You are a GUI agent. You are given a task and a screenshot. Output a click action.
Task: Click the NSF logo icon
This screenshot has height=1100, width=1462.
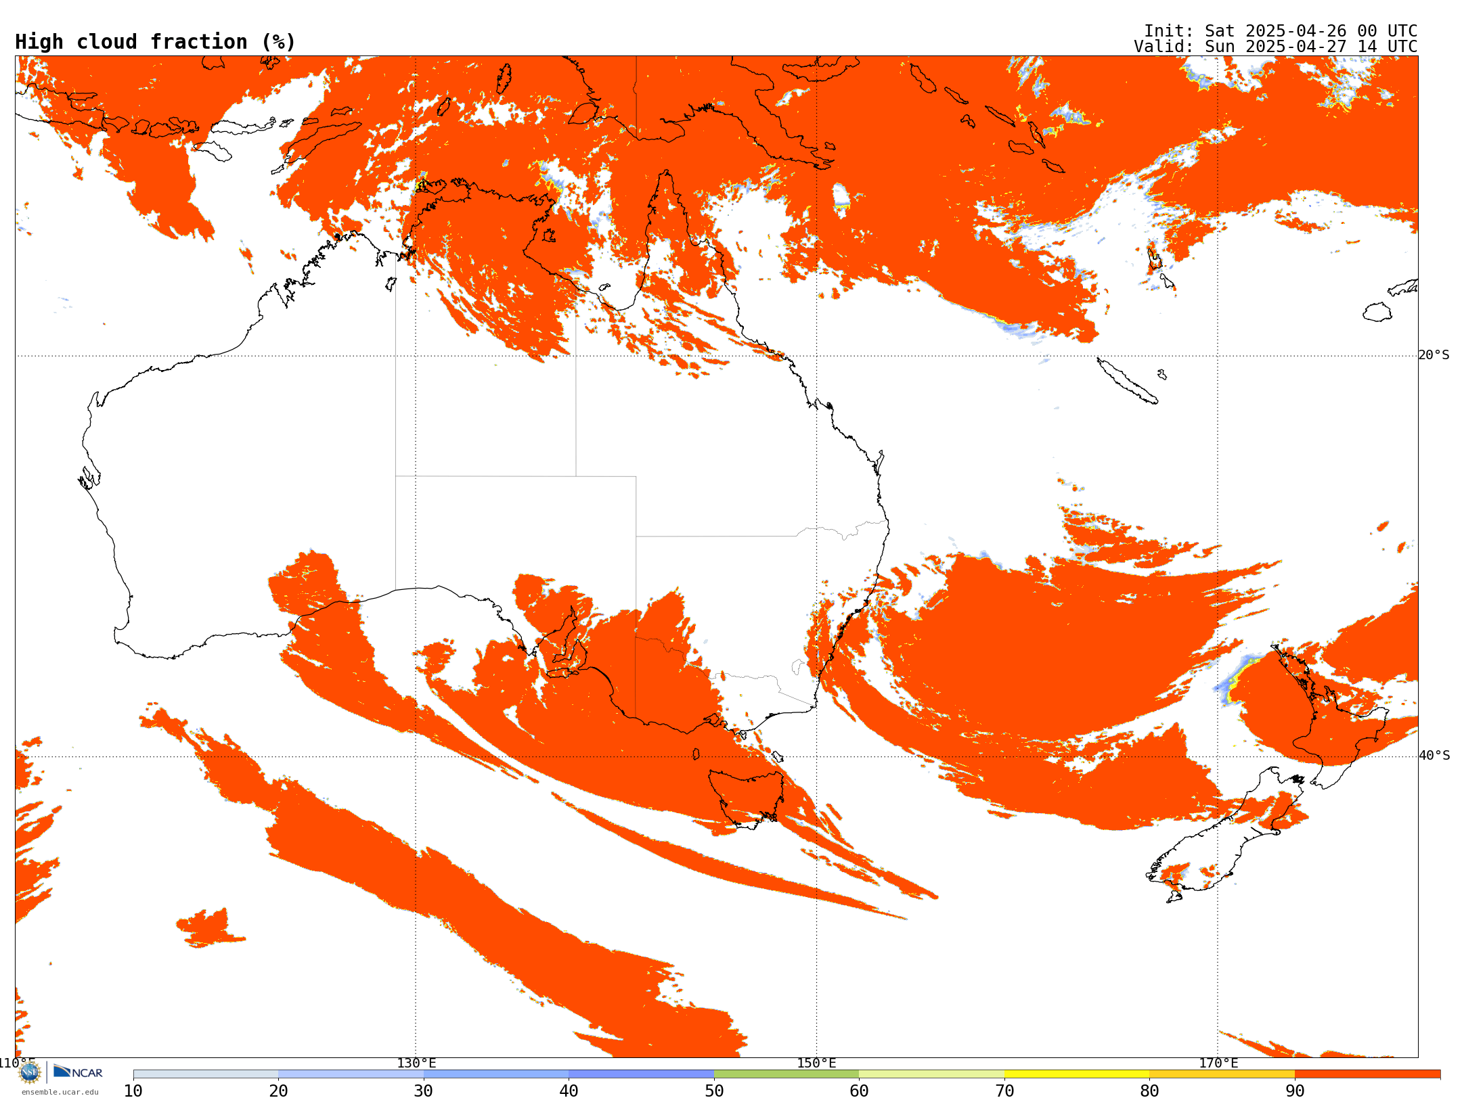(x=30, y=1072)
